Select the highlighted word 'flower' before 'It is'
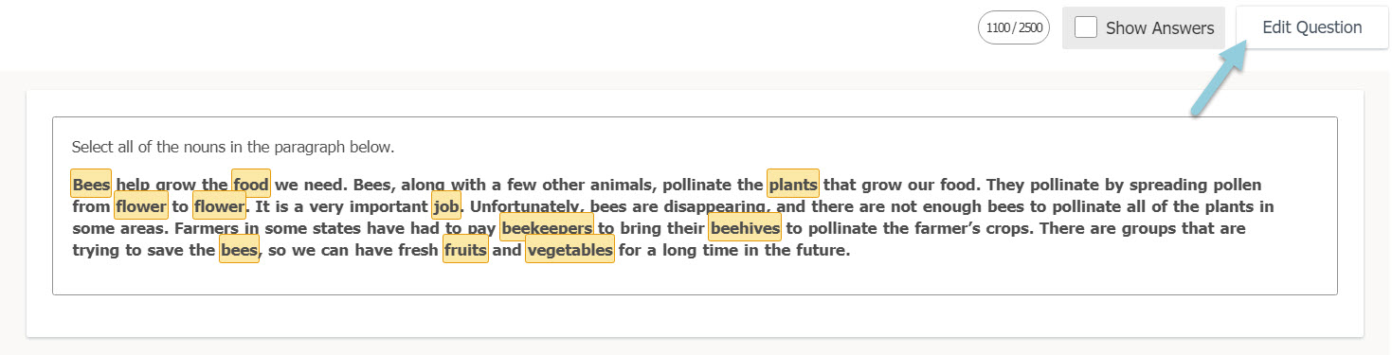Viewport: 1392px width, 355px height. [219, 205]
